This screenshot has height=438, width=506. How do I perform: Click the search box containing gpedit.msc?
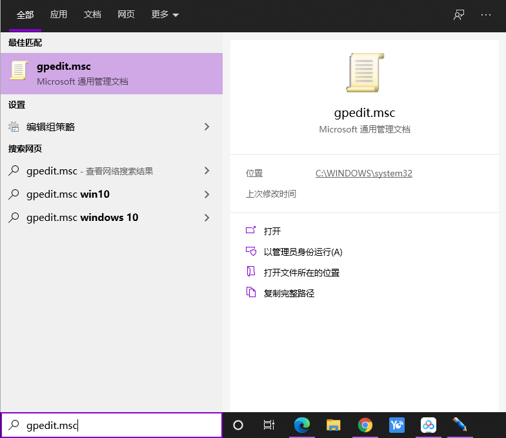(x=116, y=425)
